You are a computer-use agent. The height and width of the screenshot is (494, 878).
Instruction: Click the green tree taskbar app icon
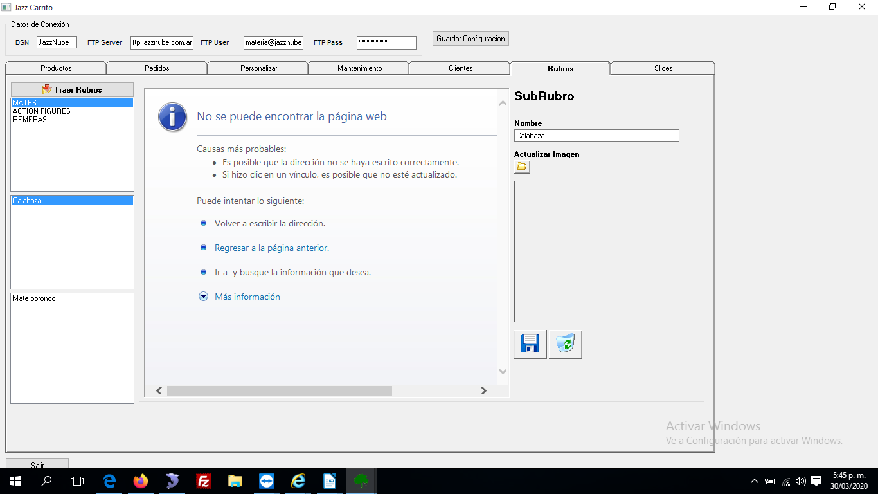(x=361, y=480)
